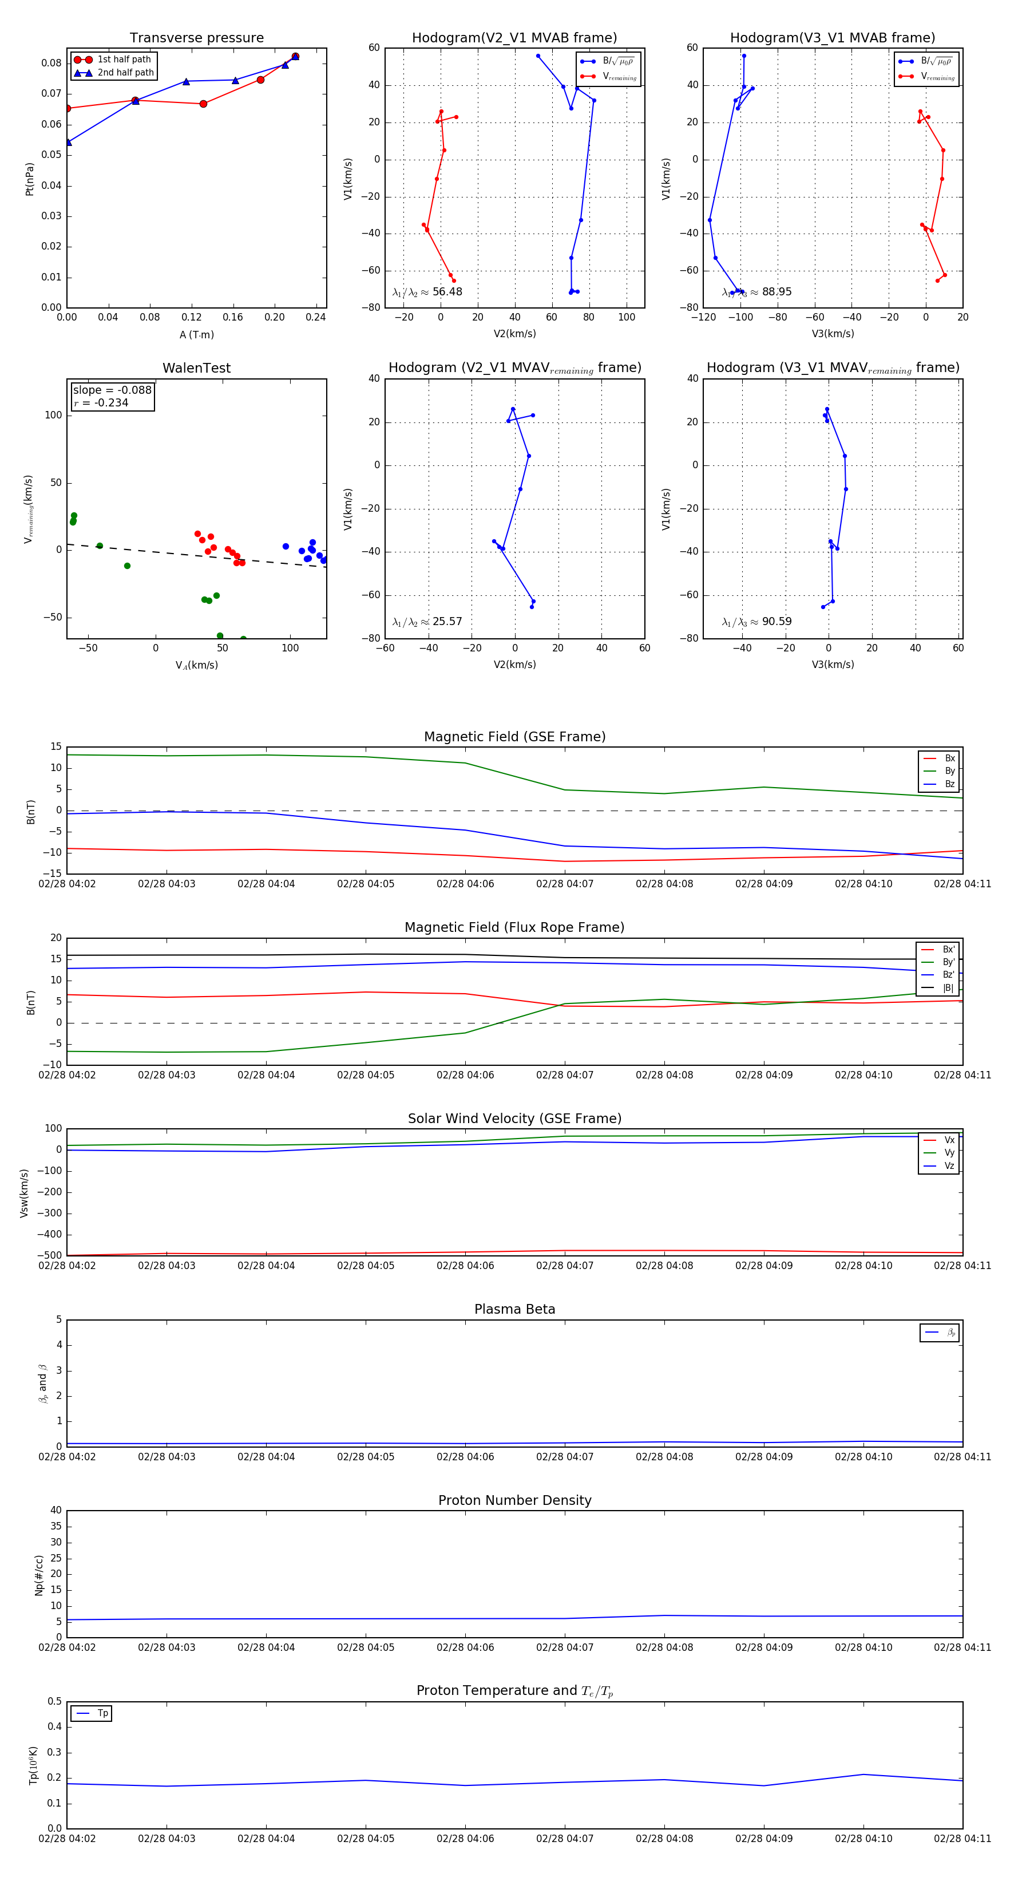Click 'Proton Number Density' title
This screenshot has width=1030, height=1889.
[514, 1500]
